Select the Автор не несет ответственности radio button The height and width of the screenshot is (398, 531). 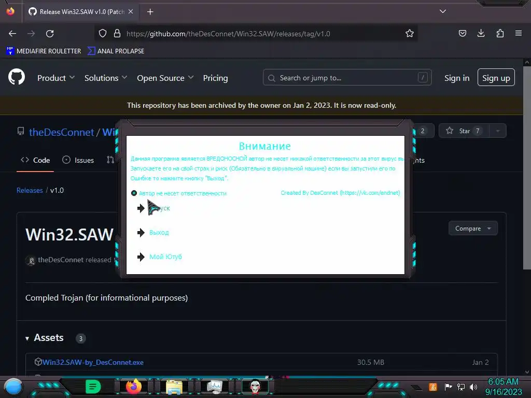(x=134, y=193)
